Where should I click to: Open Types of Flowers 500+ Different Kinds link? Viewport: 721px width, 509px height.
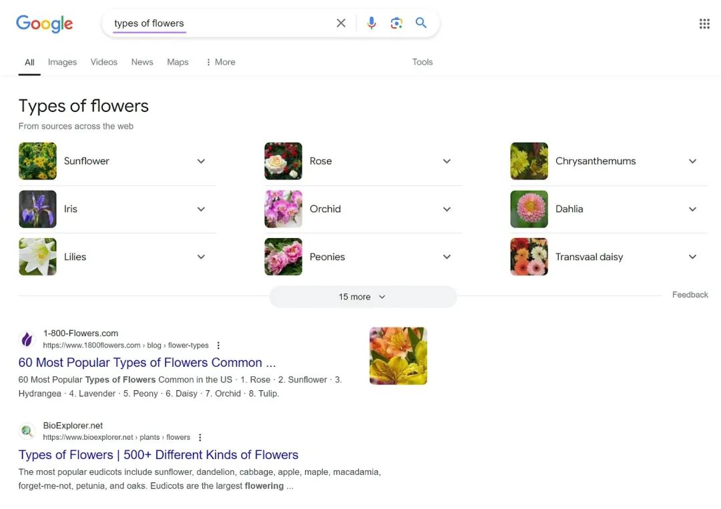(x=158, y=455)
